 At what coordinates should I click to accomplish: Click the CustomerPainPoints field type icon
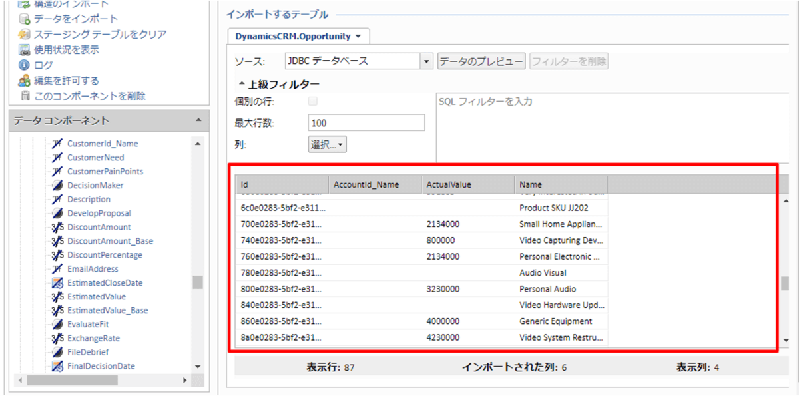pyautogui.click(x=57, y=172)
